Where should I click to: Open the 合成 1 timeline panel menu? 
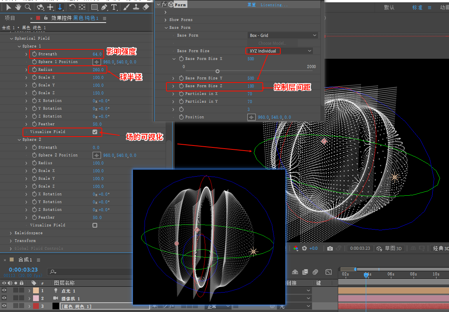[38, 260]
